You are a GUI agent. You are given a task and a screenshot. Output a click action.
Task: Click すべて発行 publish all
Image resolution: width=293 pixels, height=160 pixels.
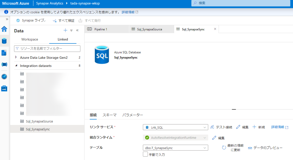point(90,21)
